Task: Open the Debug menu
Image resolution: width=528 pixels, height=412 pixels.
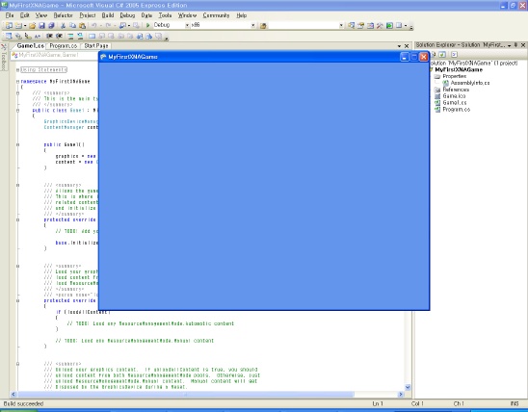Action: (127, 15)
